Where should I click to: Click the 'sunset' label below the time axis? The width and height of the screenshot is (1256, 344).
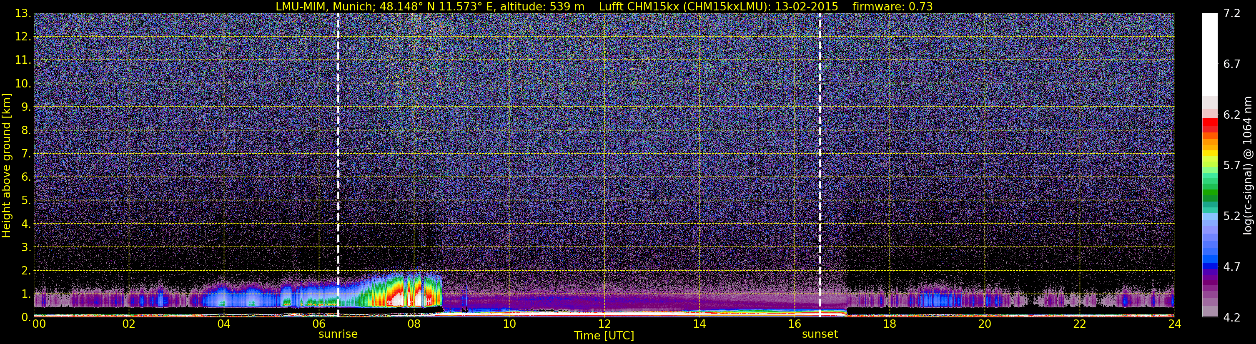click(x=820, y=334)
